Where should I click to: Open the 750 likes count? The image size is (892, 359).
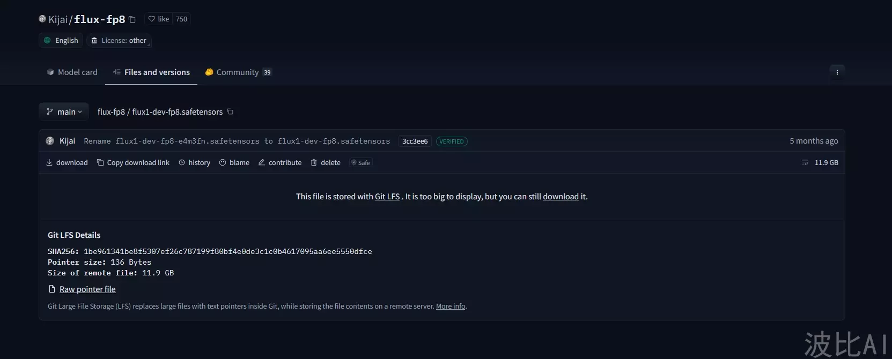(182, 19)
